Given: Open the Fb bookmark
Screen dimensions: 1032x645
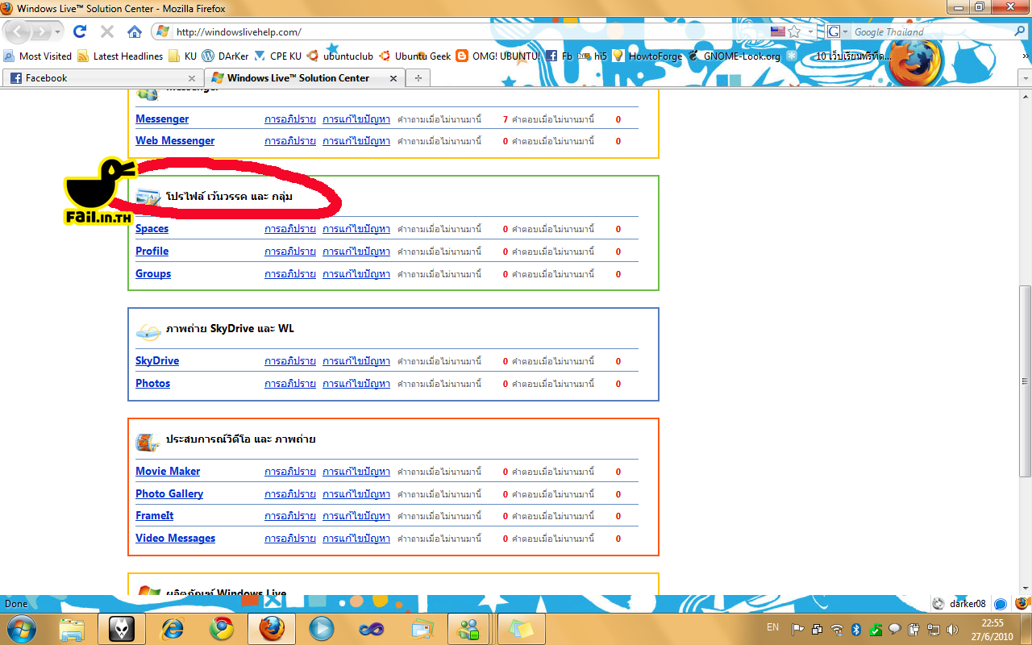Looking at the screenshot, I should pyautogui.click(x=560, y=56).
